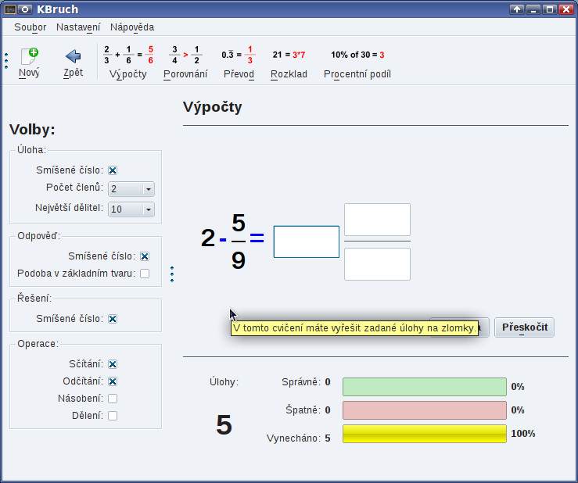Click the Výpočty heading above the task
This screenshot has width=578, height=483.
point(212,107)
